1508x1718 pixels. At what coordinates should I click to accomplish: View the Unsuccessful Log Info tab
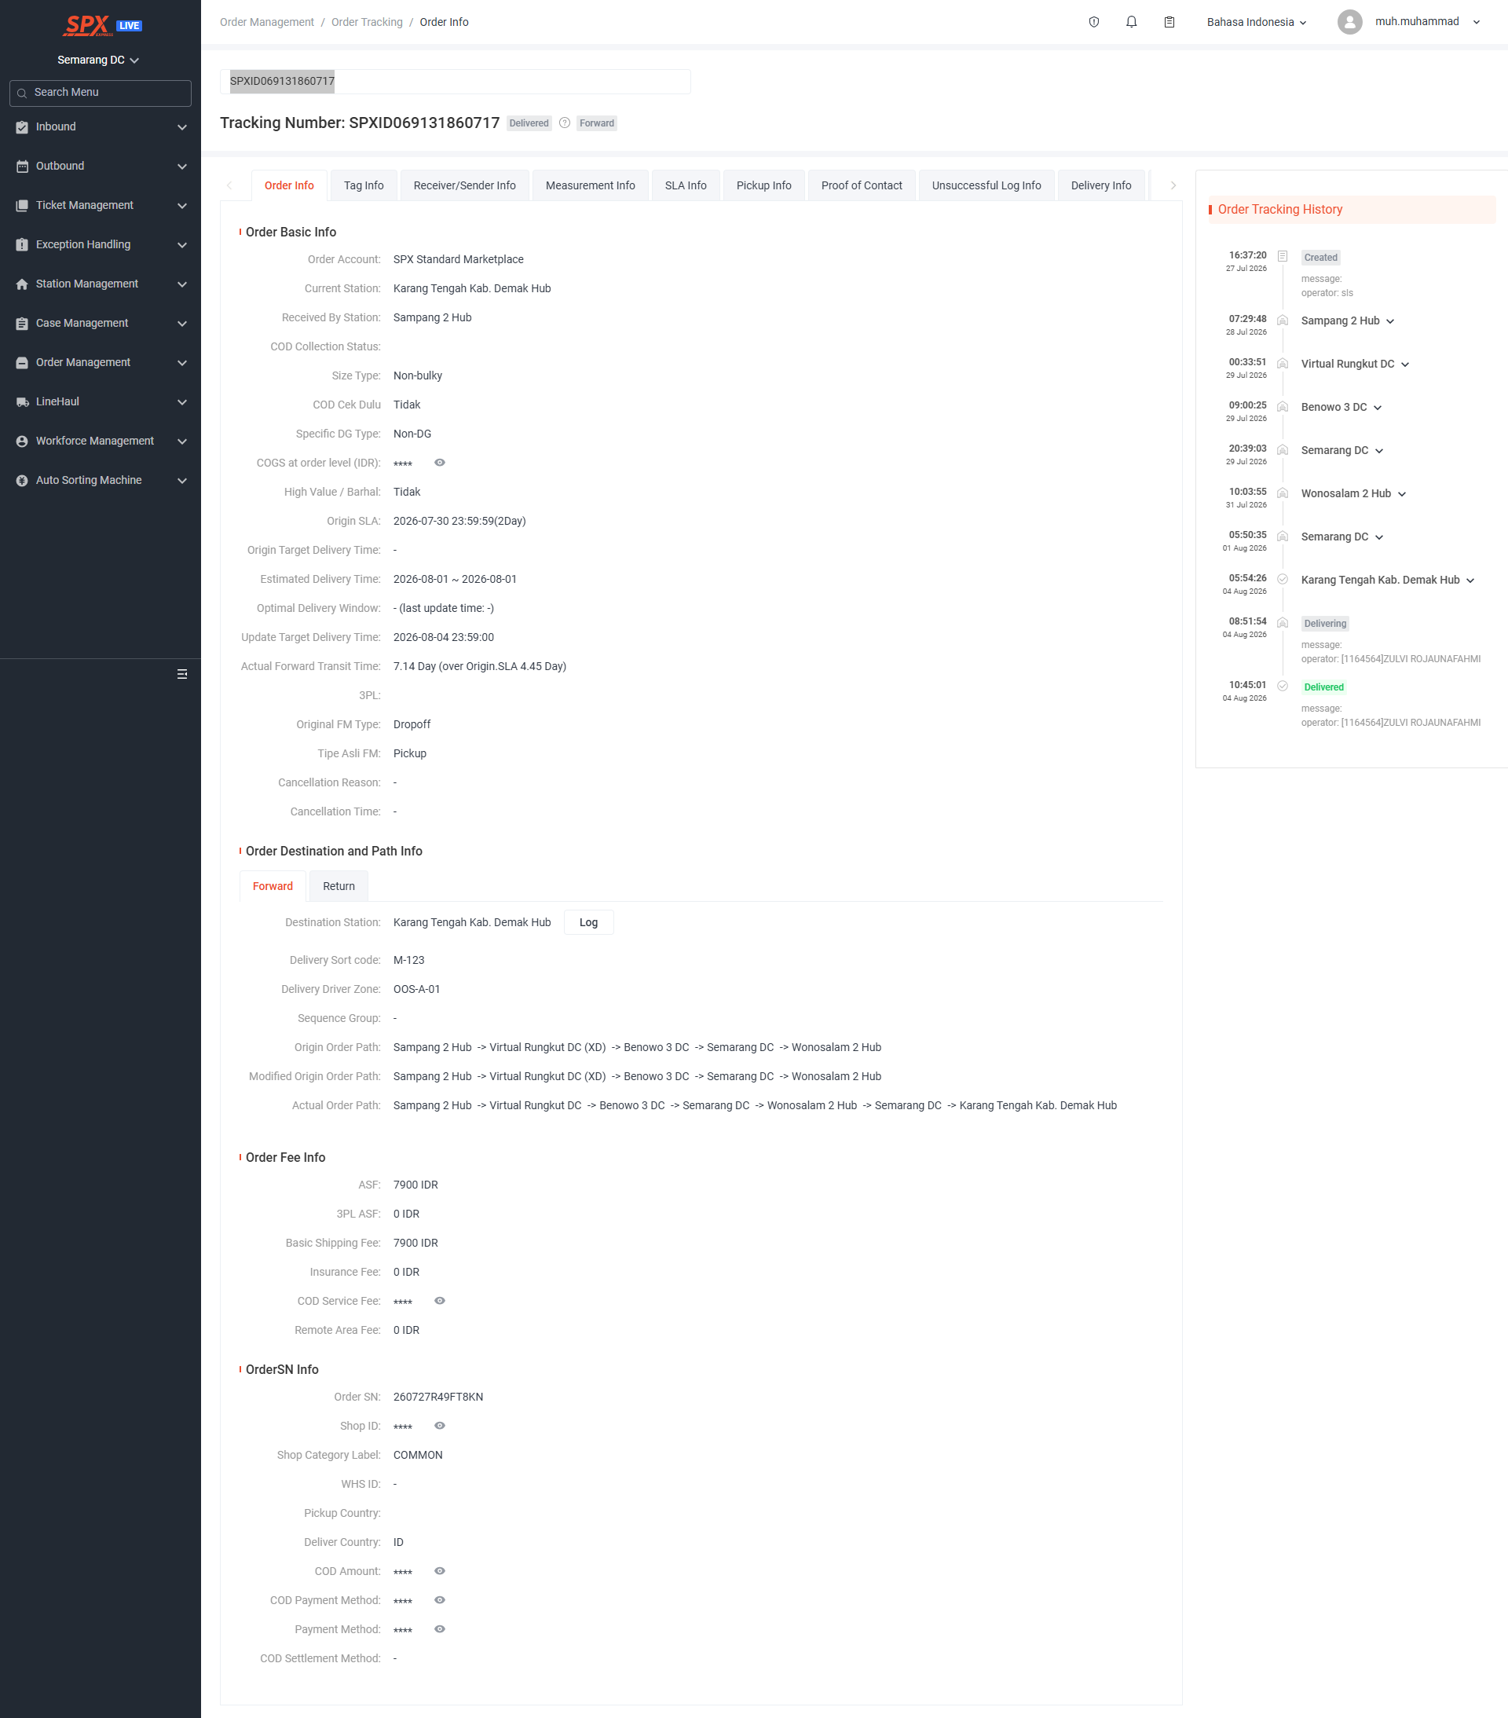coord(986,185)
